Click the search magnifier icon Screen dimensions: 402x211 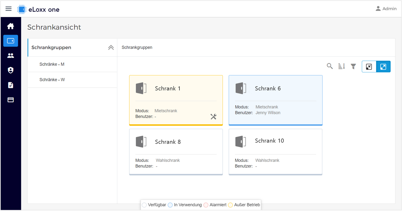point(330,66)
